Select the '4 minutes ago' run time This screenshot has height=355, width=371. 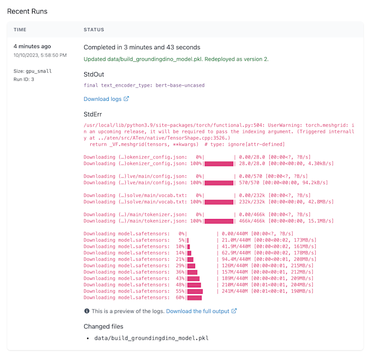(32, 47)
